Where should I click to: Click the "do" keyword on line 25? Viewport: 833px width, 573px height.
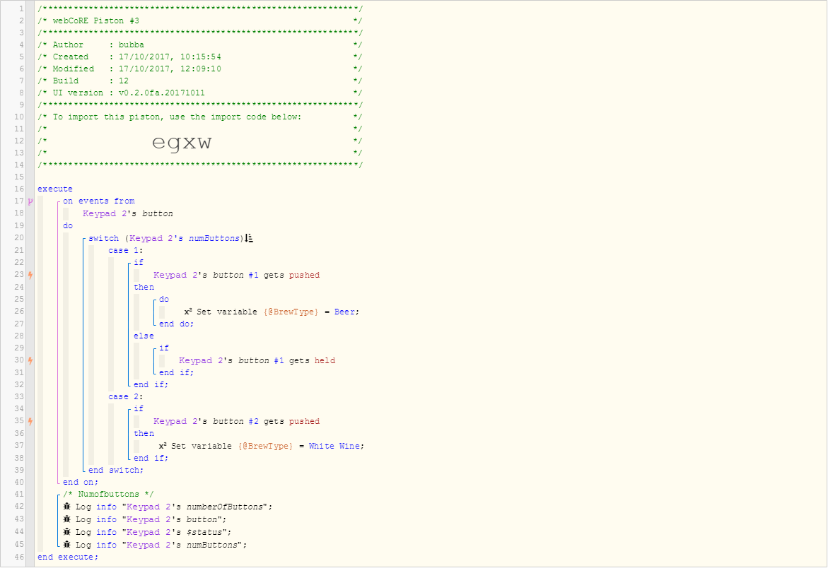164,300
